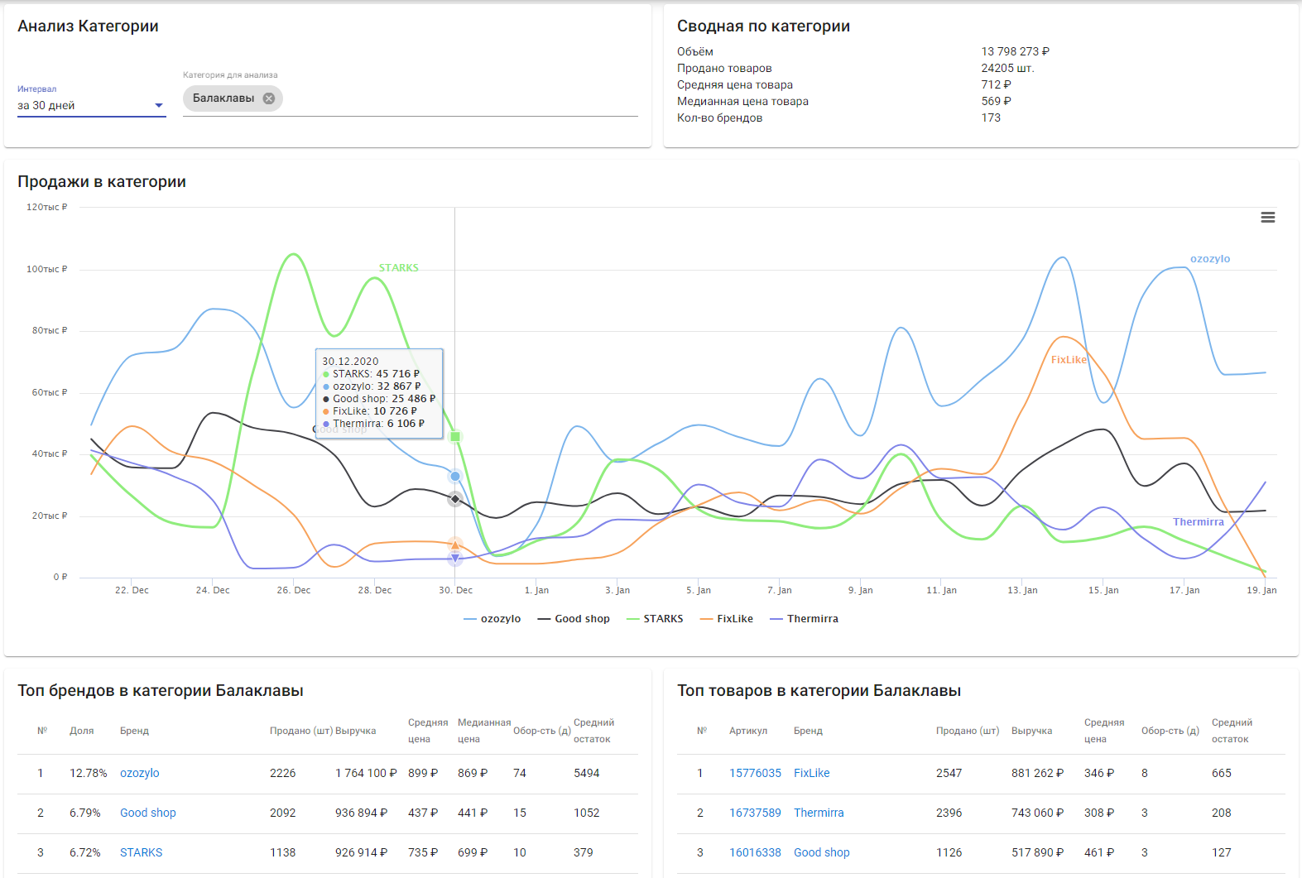1302x878 pixels.
Task: Open product article 15776035
Action: click(754, 773)
